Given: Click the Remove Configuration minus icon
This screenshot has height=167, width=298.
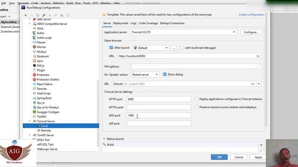Looking at the screenshot, I should click(x=32, y=15).
